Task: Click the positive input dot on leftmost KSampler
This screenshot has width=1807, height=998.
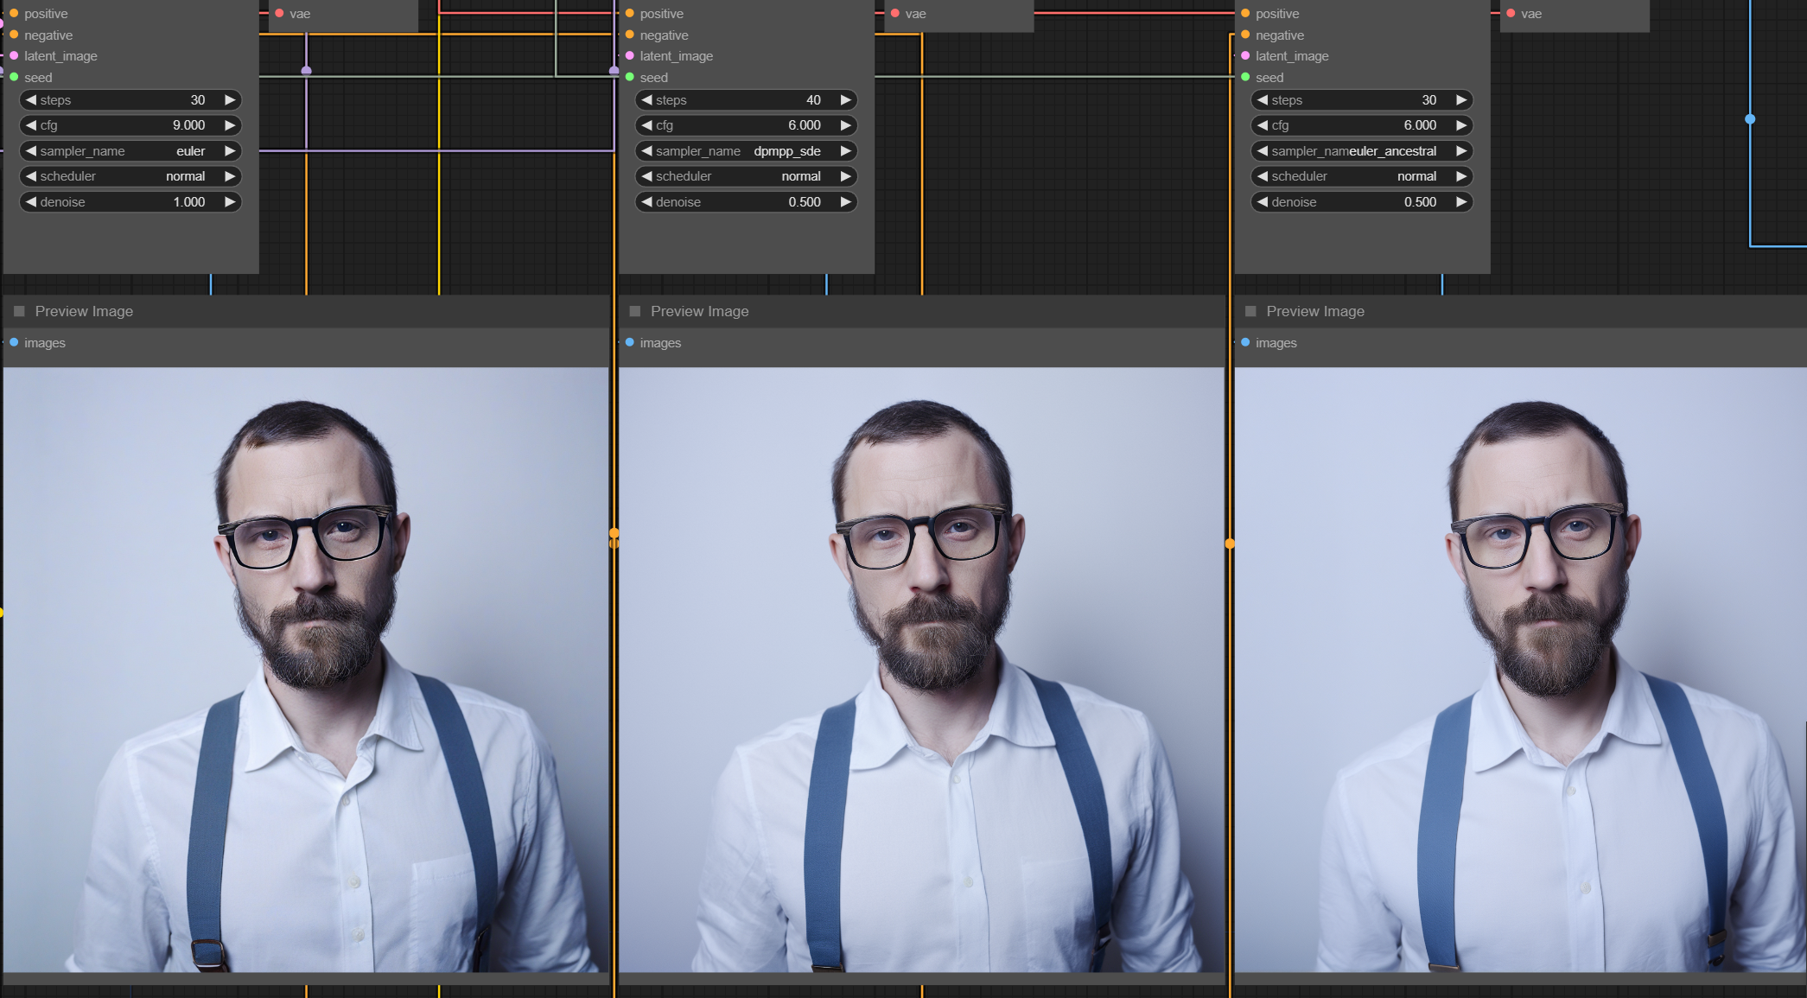Action: click(x=13, y=13)
